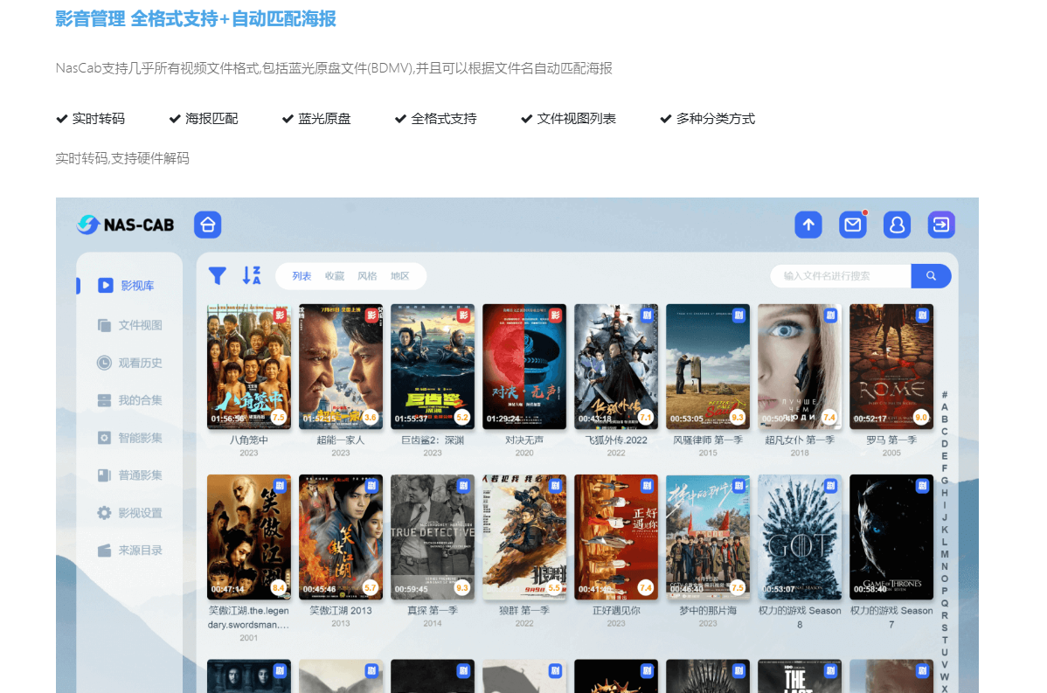Switch to the 地区 tab
1047x693 pixels.
[x=400, y=276]
